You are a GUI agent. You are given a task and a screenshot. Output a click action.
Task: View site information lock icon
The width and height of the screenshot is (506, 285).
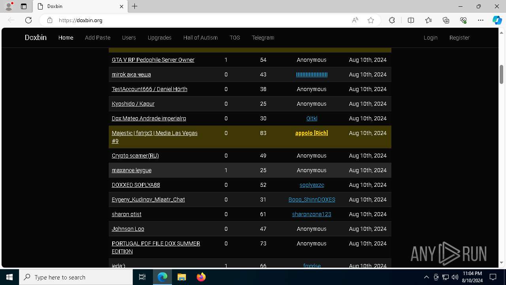[50, 20]
